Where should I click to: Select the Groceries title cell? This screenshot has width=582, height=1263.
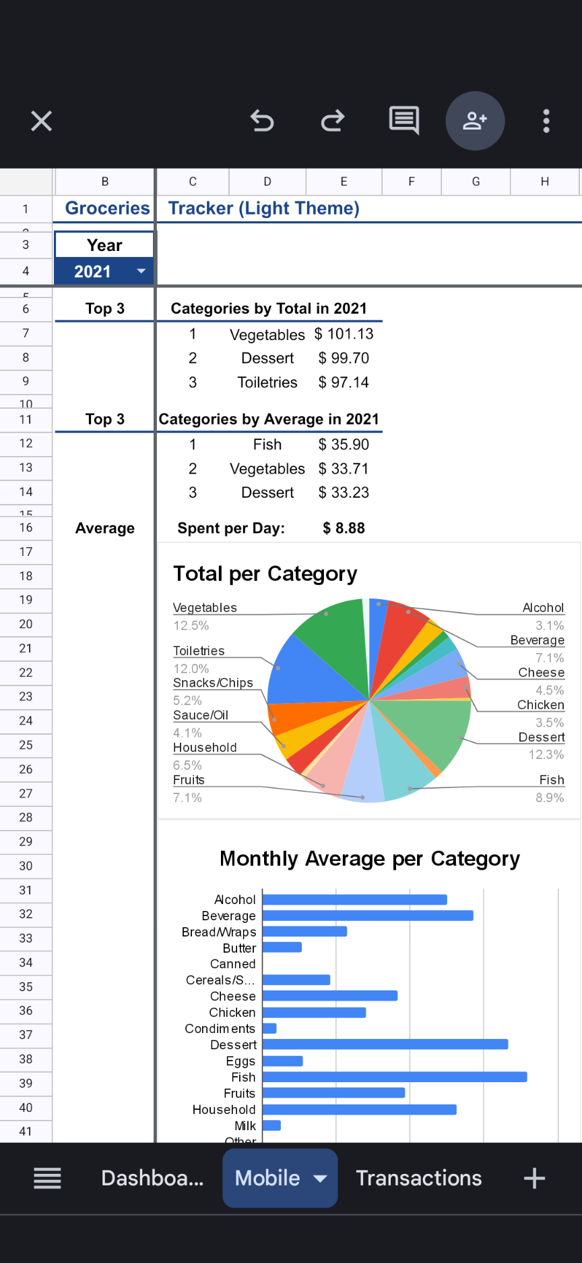tap(106, 208)
